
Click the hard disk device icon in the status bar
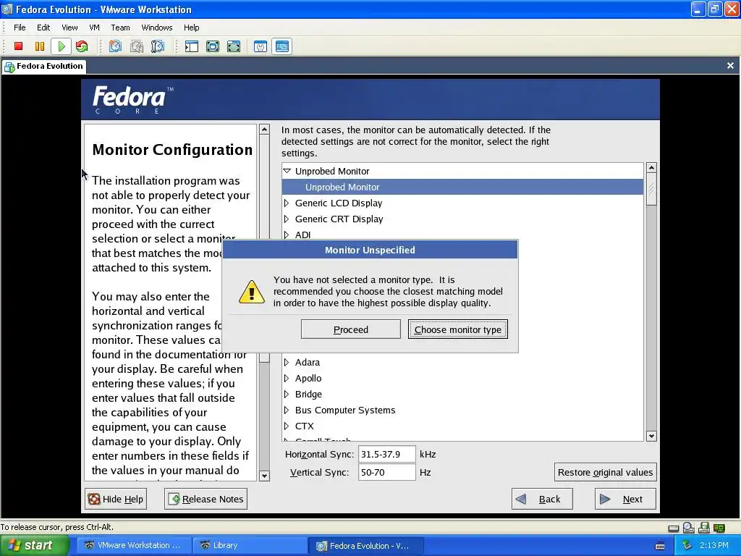click(674, 528)
